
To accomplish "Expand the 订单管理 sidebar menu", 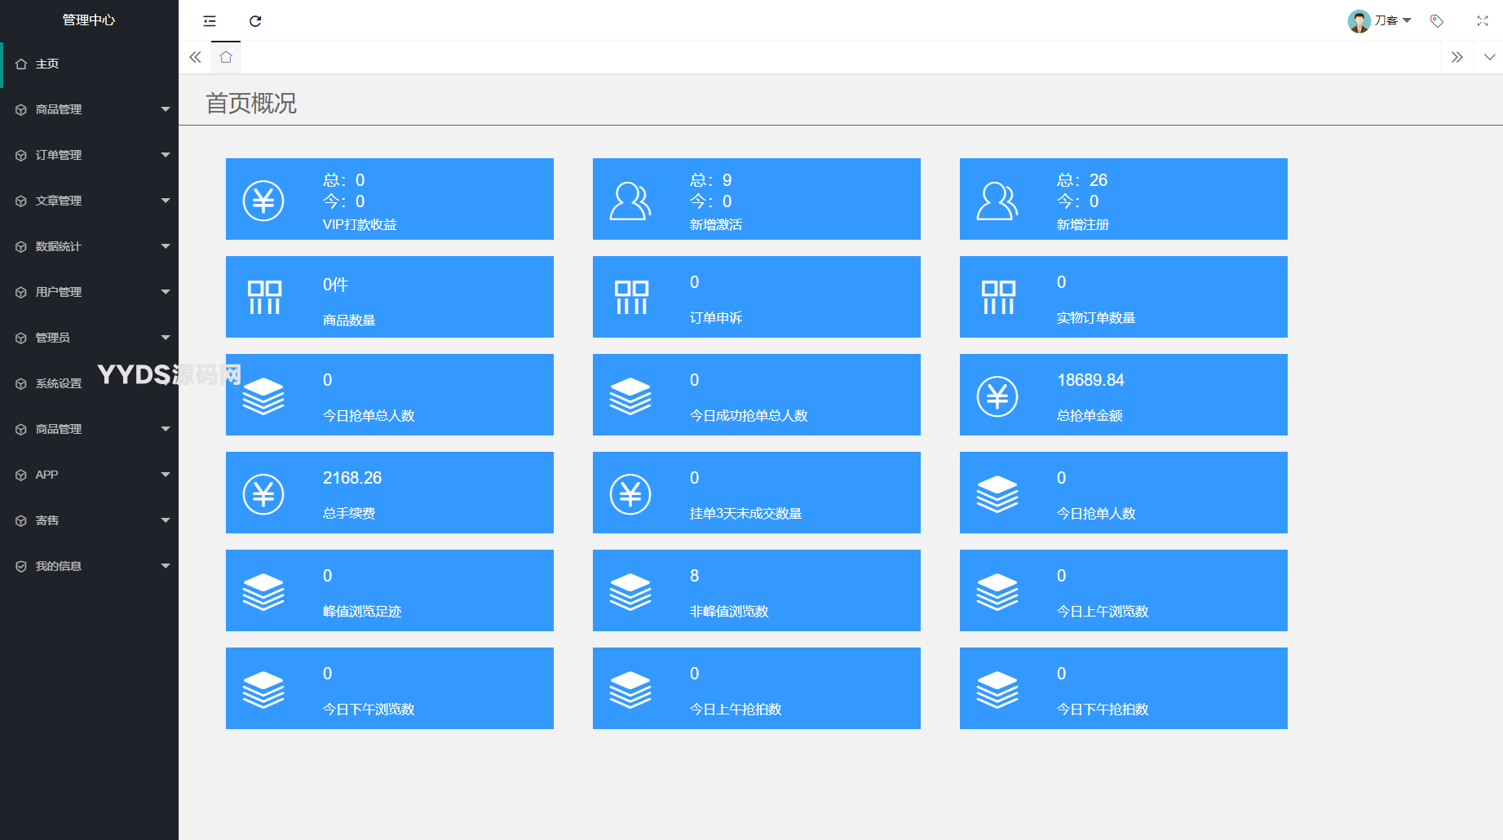I will tap(89, 155).
